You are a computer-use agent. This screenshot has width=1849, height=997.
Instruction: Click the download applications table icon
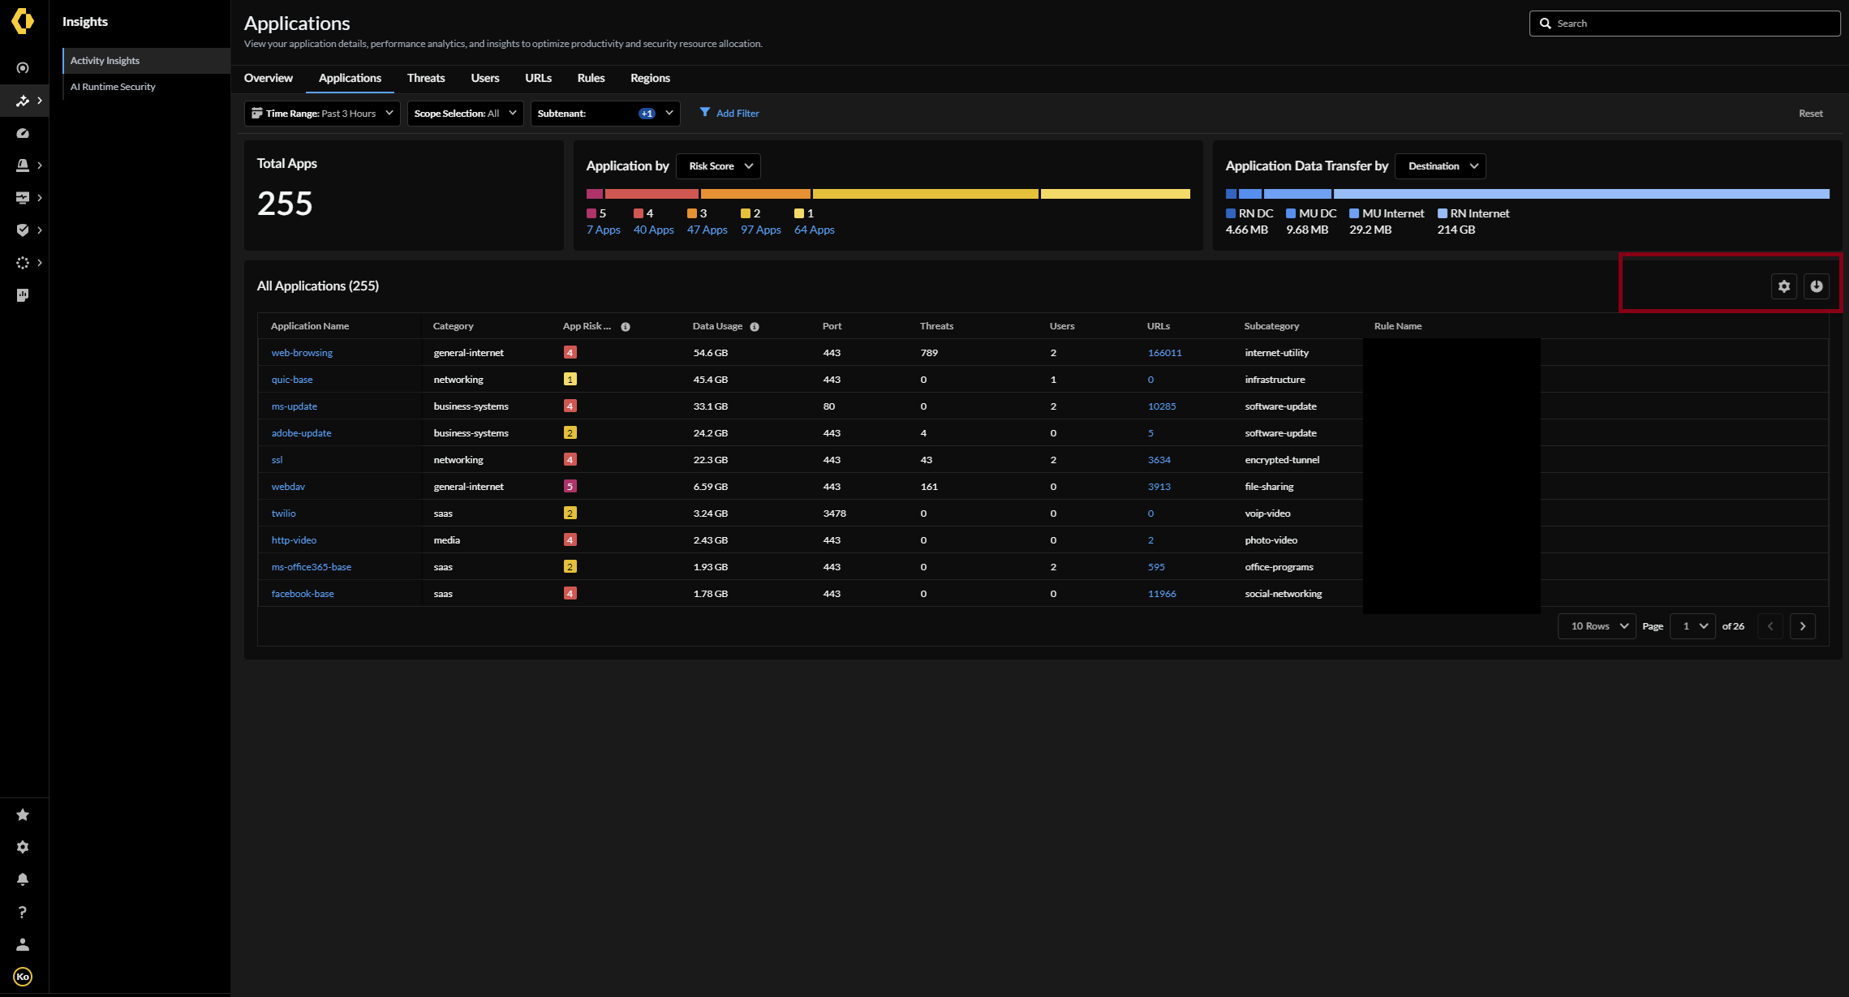pyautogui.click(x=1816, y=286)
